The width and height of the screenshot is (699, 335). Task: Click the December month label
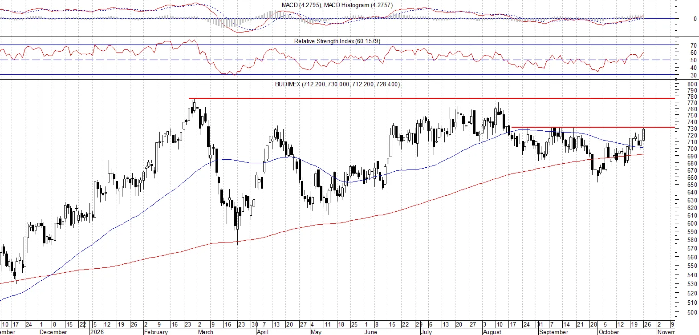tap(53, 332)
